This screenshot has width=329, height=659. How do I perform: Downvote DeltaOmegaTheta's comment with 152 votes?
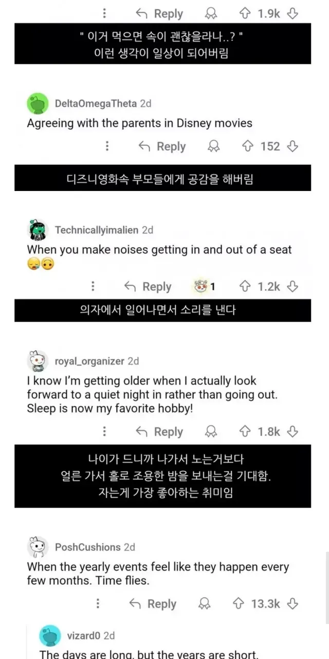293,147
